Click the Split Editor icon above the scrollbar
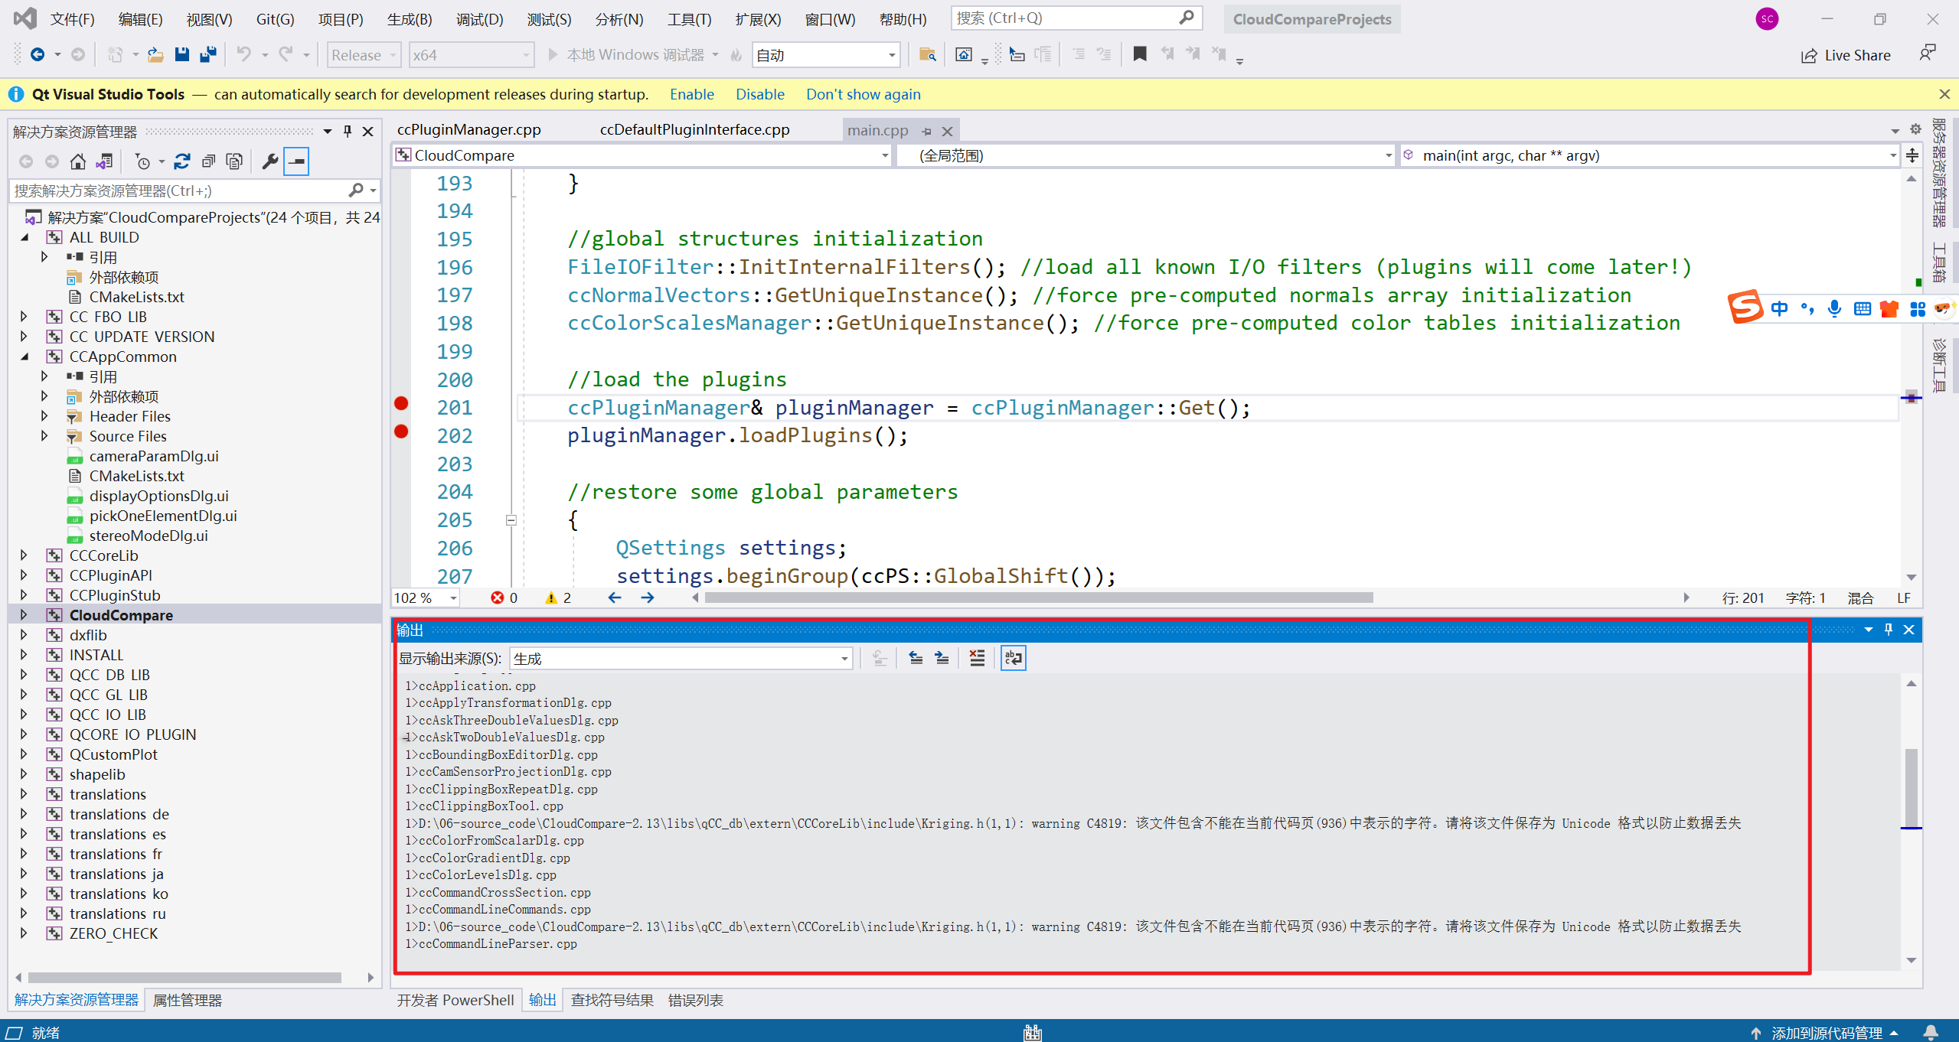Image resolution: width=1959 pixels, height=1042 pixels. click(1912, 155)
